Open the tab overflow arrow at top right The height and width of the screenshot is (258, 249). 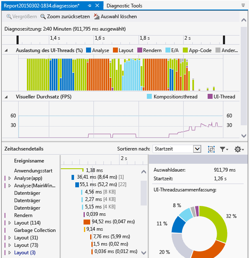tap(242, 6)
